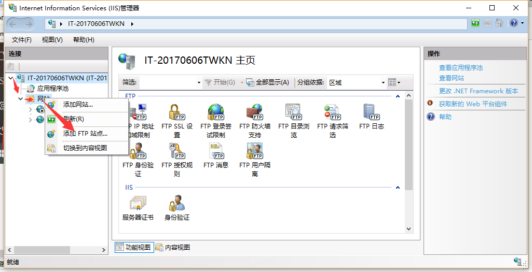Open the view mode dropdown button
Viewport: 532px width, 272px height.
point(394,82)
